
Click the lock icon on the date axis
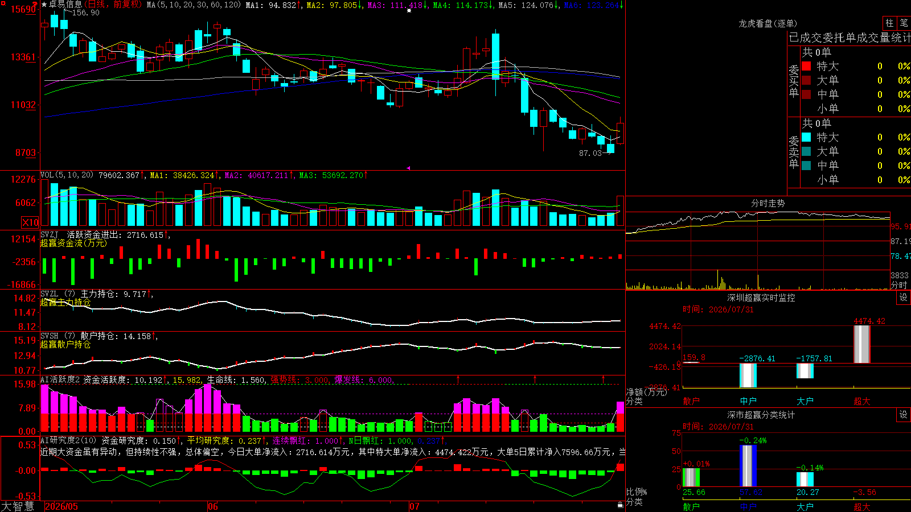(620, 505)
